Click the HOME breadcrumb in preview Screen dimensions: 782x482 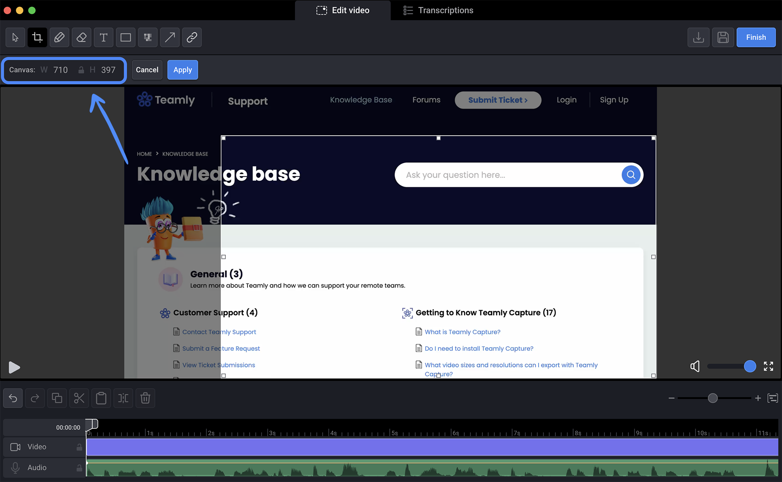tap(144, 154)
